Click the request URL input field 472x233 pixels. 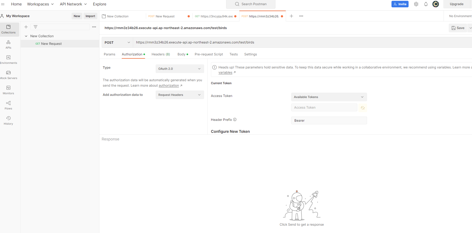coord(302,42)
